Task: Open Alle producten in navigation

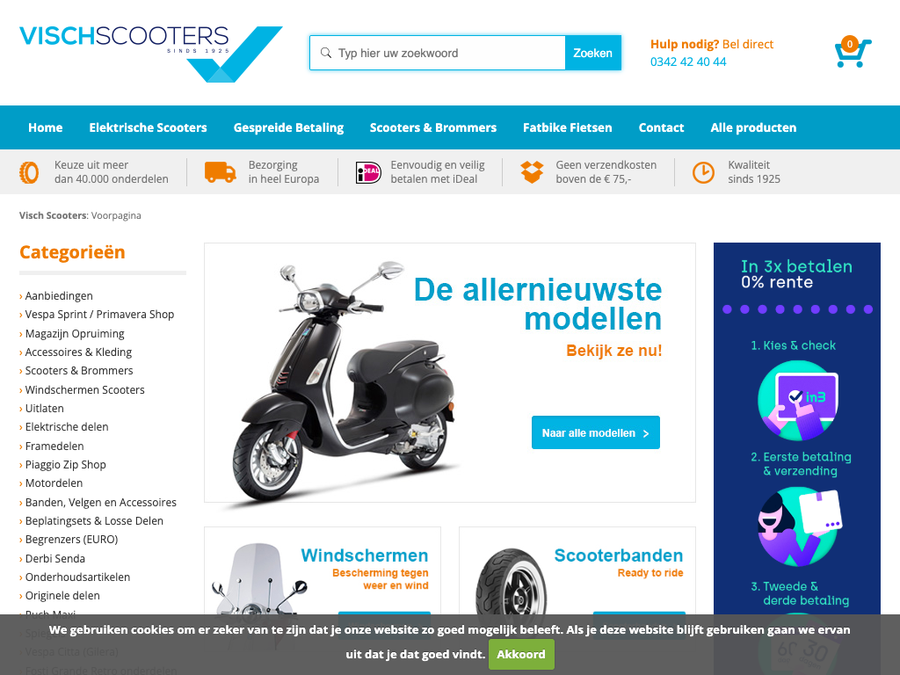Action: pyautogui.click(x=753, y=127)
